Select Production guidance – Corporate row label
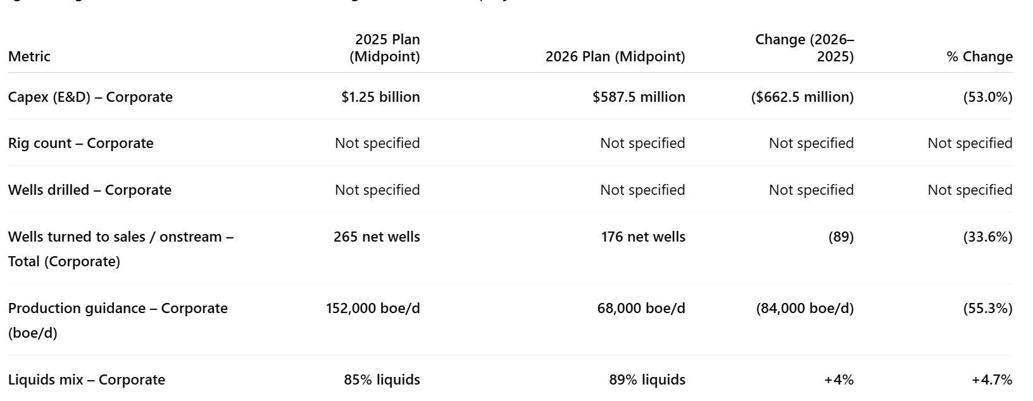 (118, 320)
